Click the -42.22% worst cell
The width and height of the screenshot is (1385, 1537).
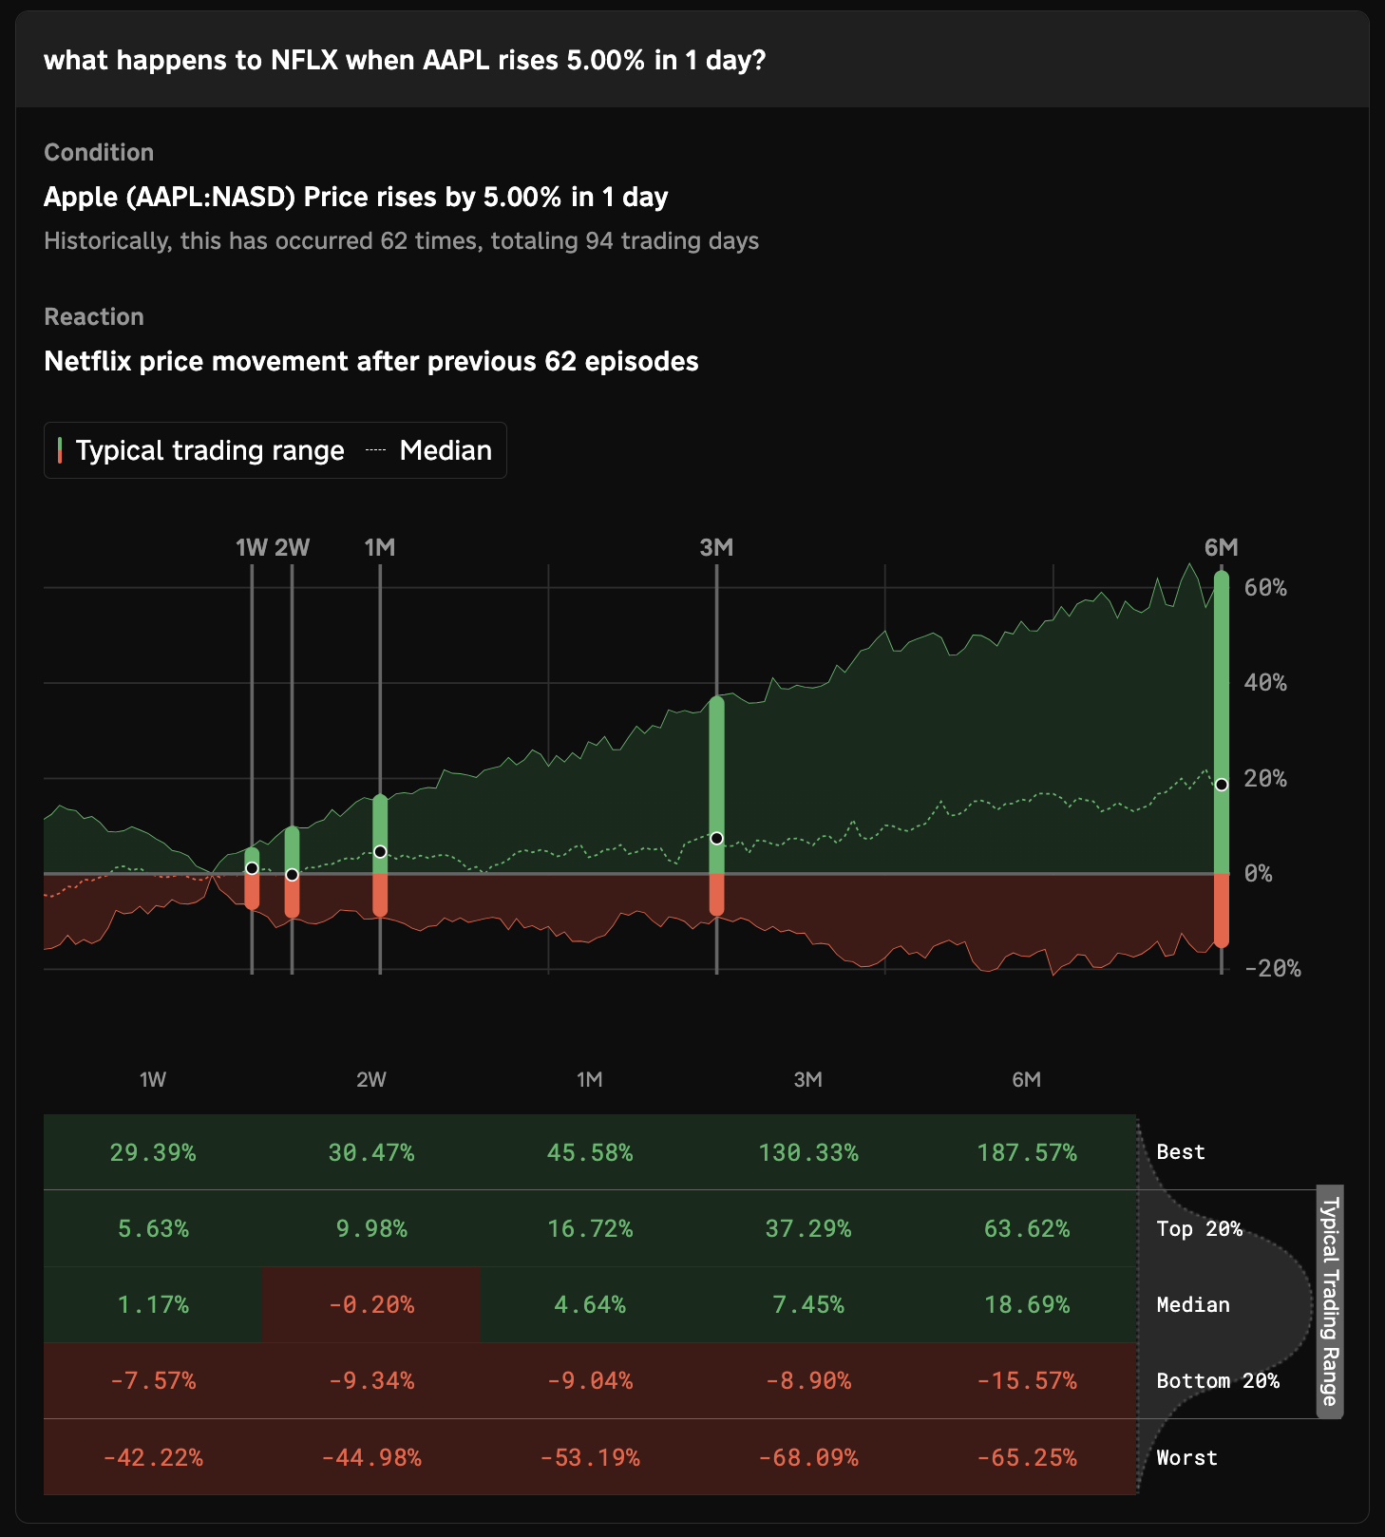pos(153,1457)
